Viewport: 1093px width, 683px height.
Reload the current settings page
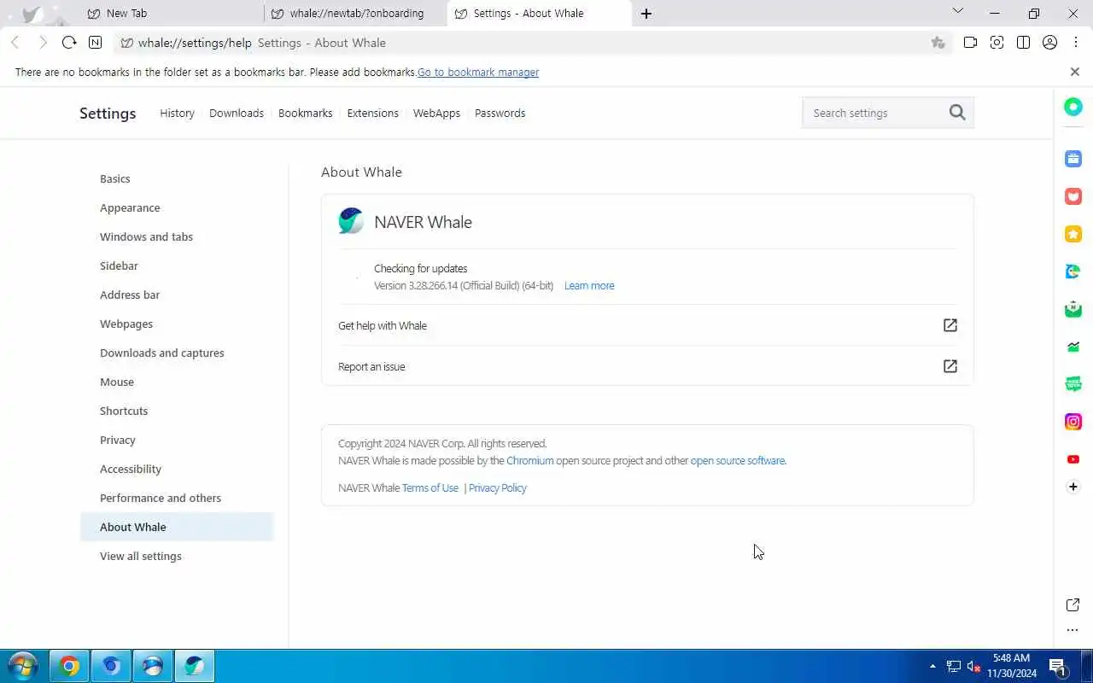pos(69,43)
